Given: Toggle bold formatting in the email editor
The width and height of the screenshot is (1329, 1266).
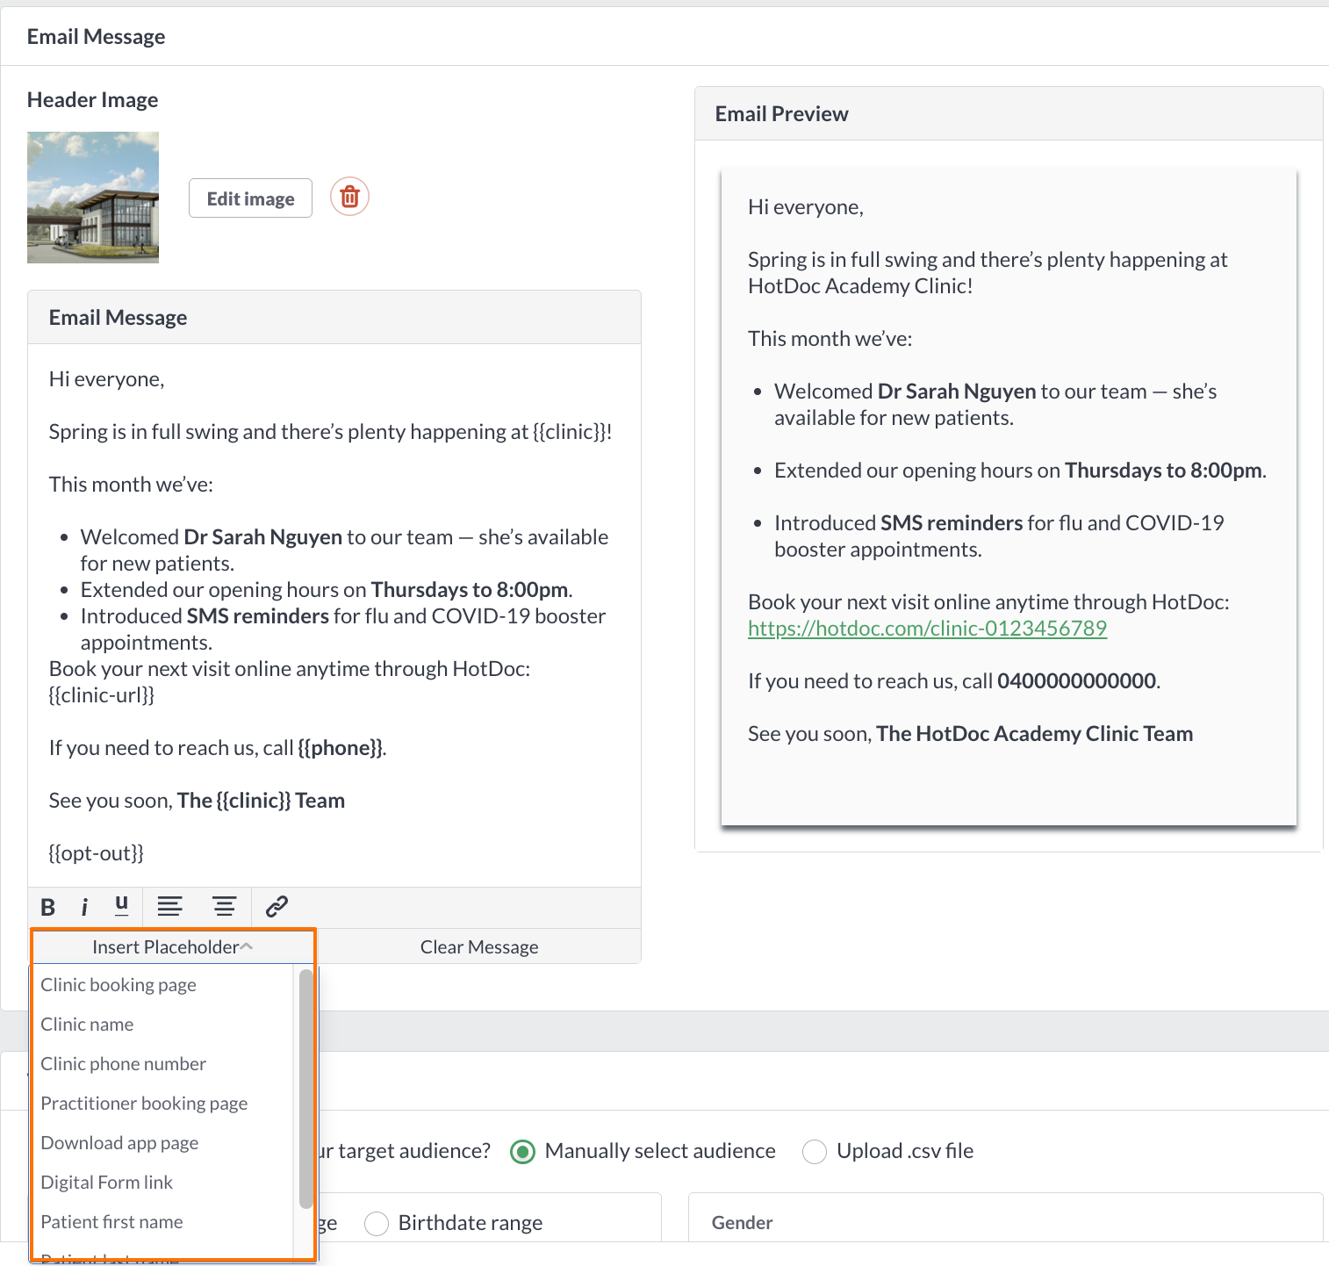Looking at the screenshot, I should 48,907.
